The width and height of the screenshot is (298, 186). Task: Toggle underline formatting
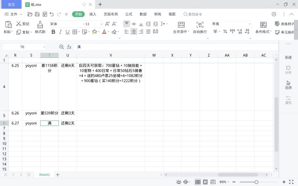click(x=67, y=32)
